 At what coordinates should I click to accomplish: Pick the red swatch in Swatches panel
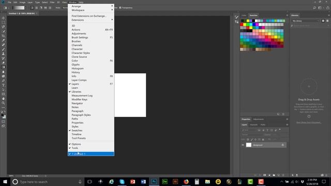(x=242, y=24)
